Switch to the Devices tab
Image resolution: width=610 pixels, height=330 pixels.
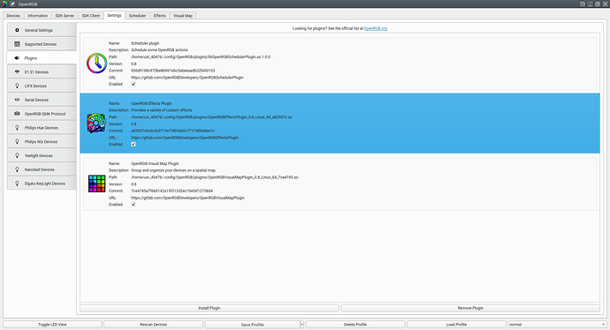pos(13,16)
